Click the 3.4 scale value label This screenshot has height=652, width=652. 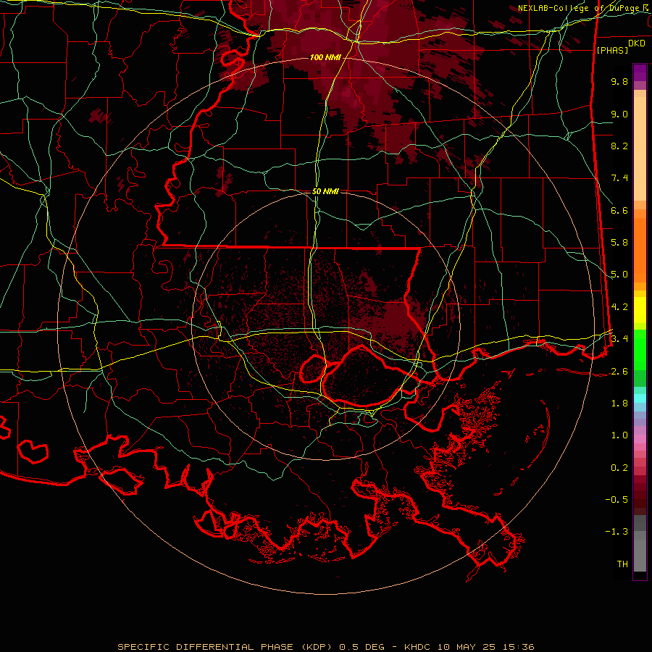pos(619,339)
